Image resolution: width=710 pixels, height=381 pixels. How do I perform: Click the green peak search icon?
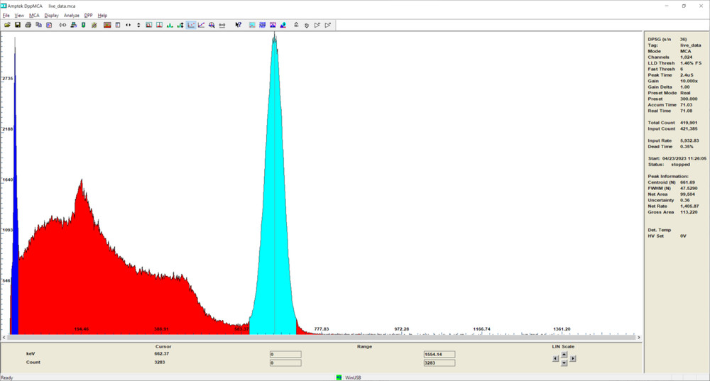pos(170,26)
